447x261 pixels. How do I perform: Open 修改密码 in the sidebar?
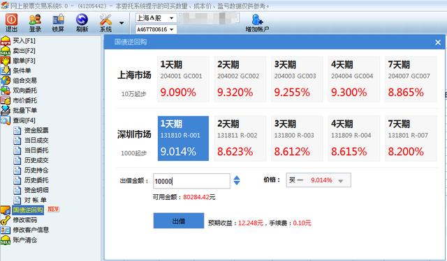(25, 220)
